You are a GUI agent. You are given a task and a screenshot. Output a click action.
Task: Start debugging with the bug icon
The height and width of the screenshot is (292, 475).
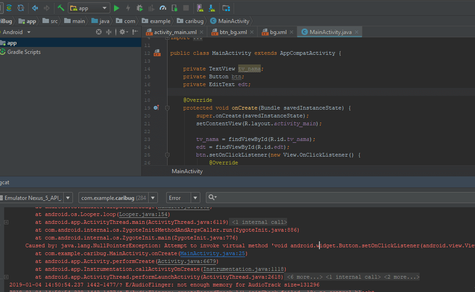(139, 8)
